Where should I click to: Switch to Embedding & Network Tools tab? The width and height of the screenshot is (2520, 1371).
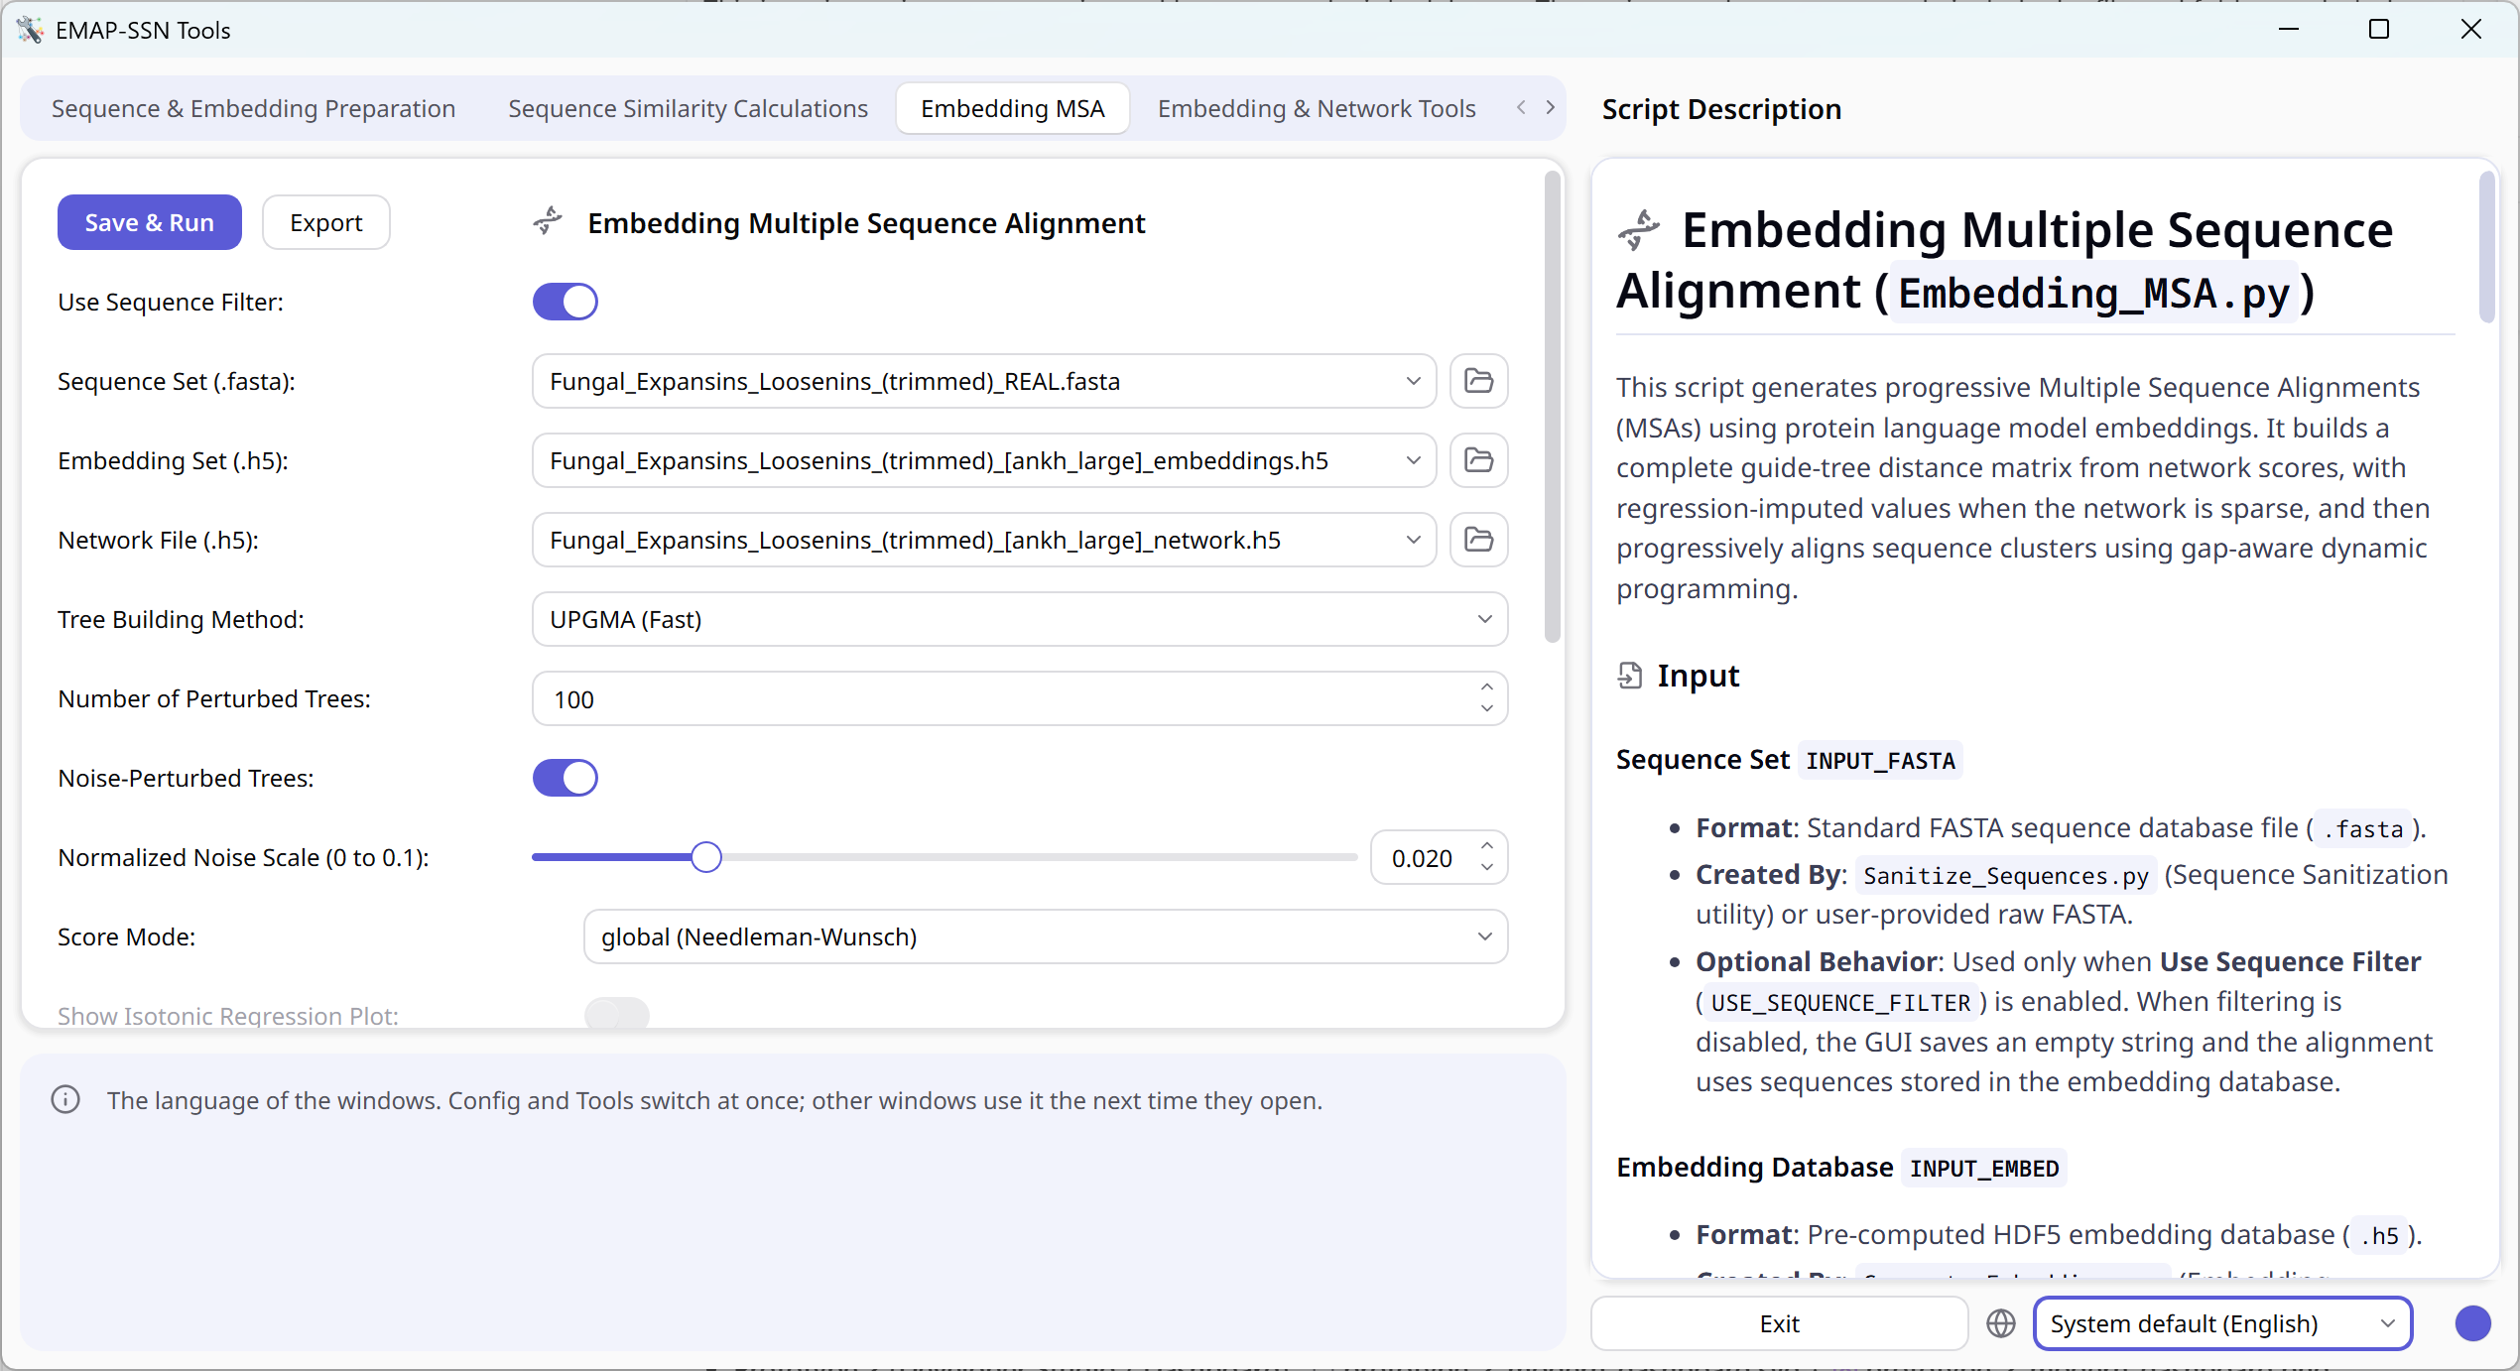coord(1317,108)
